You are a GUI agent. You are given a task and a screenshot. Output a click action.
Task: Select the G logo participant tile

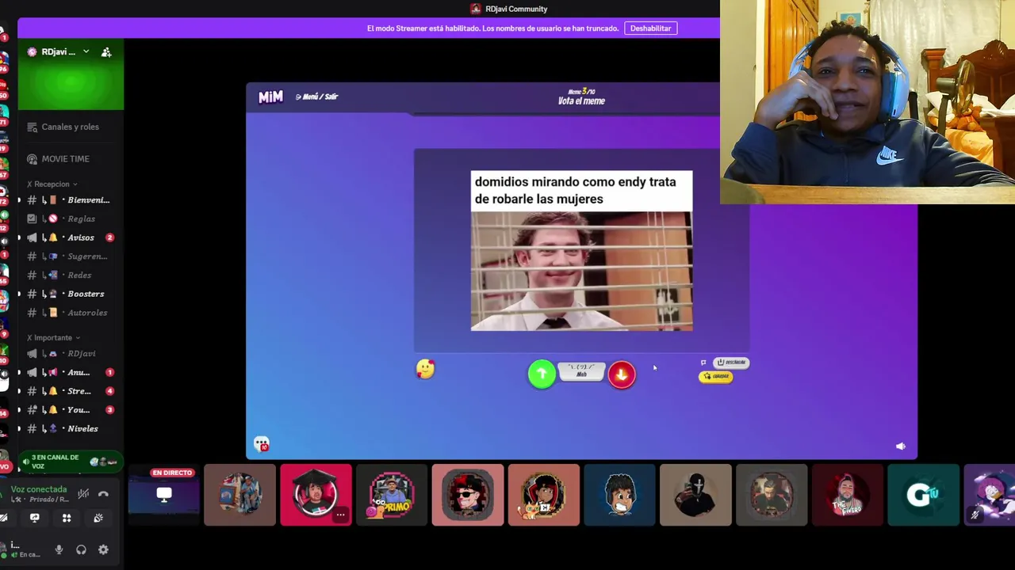[x=924, y=496]
